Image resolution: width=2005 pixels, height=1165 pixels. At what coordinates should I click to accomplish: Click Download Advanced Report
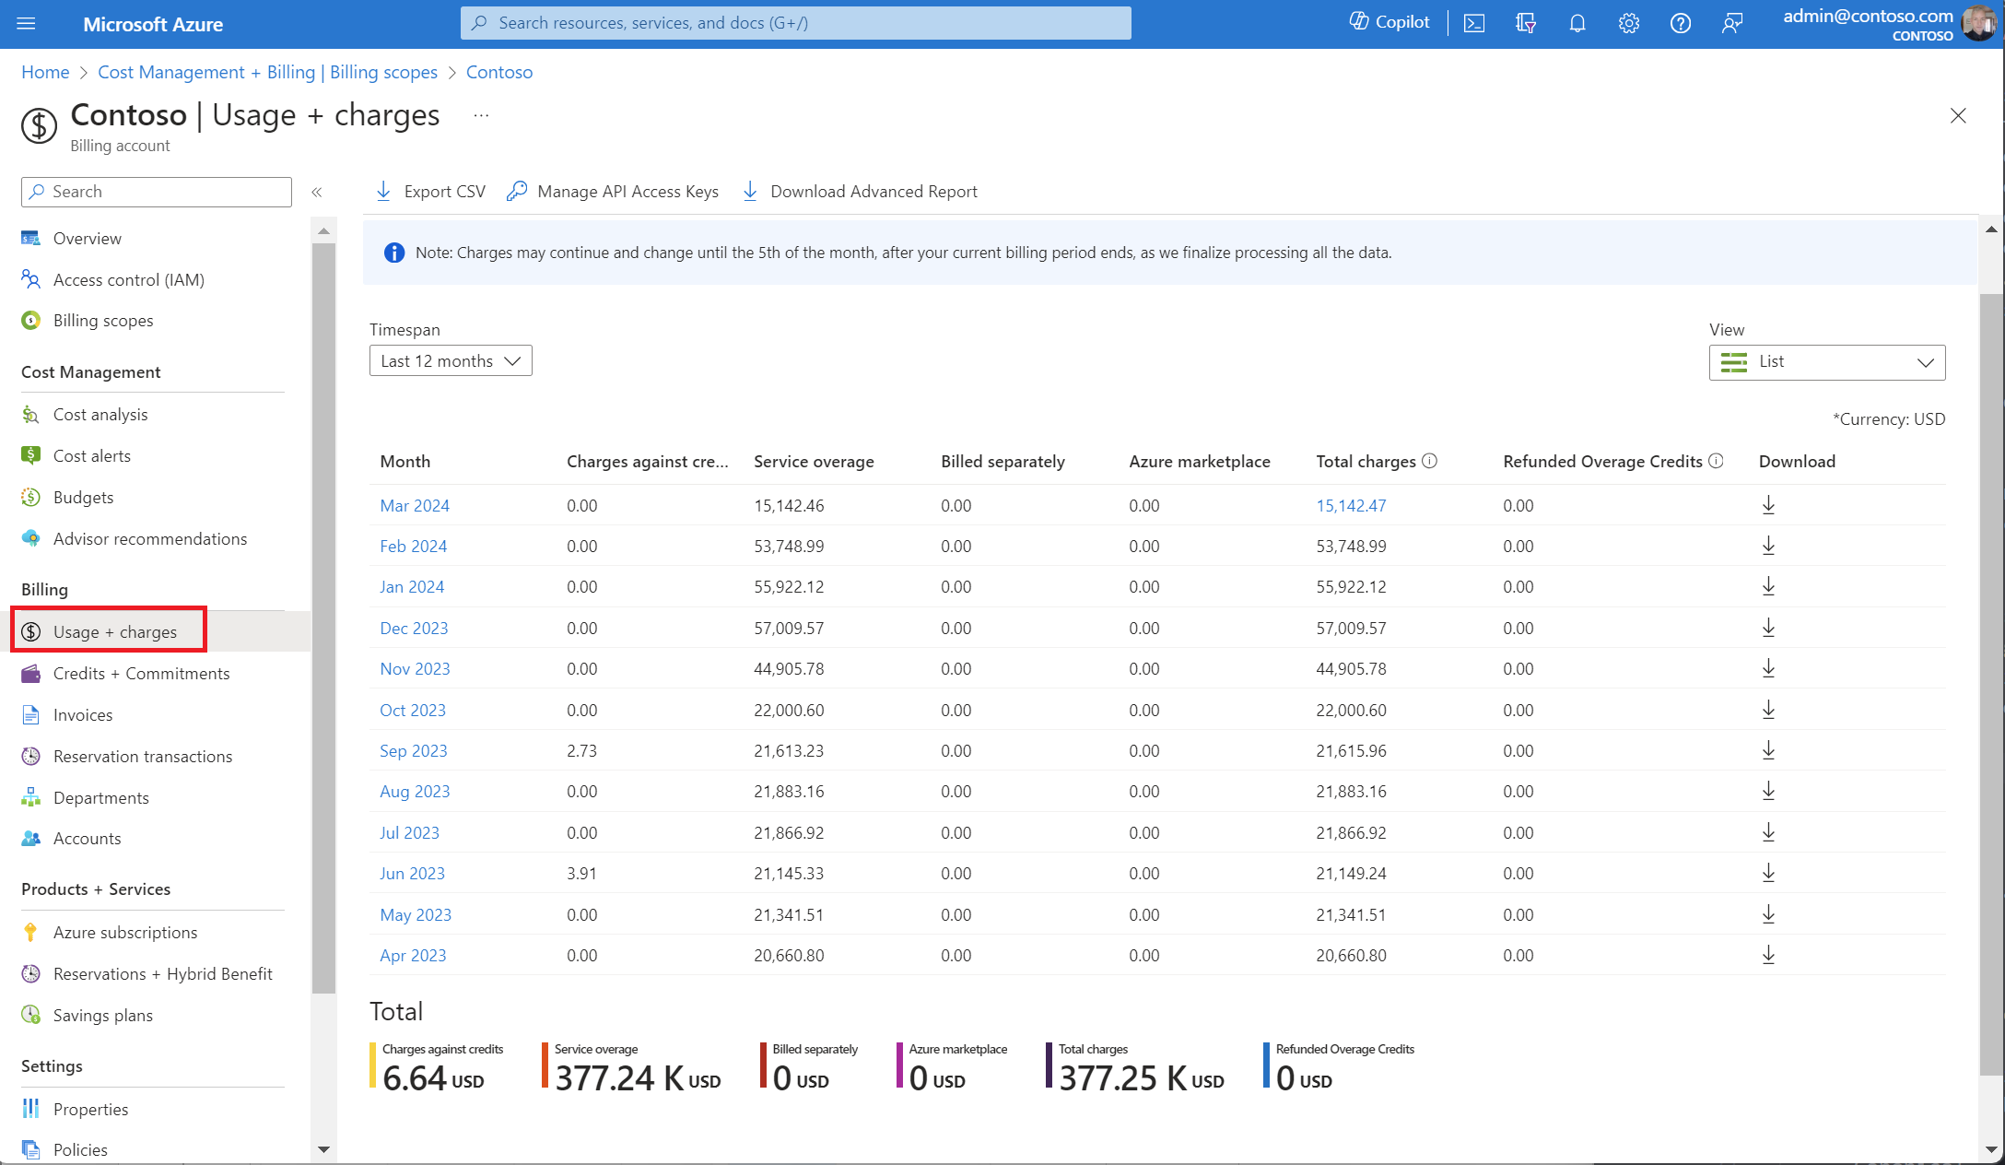pos(861,192)
